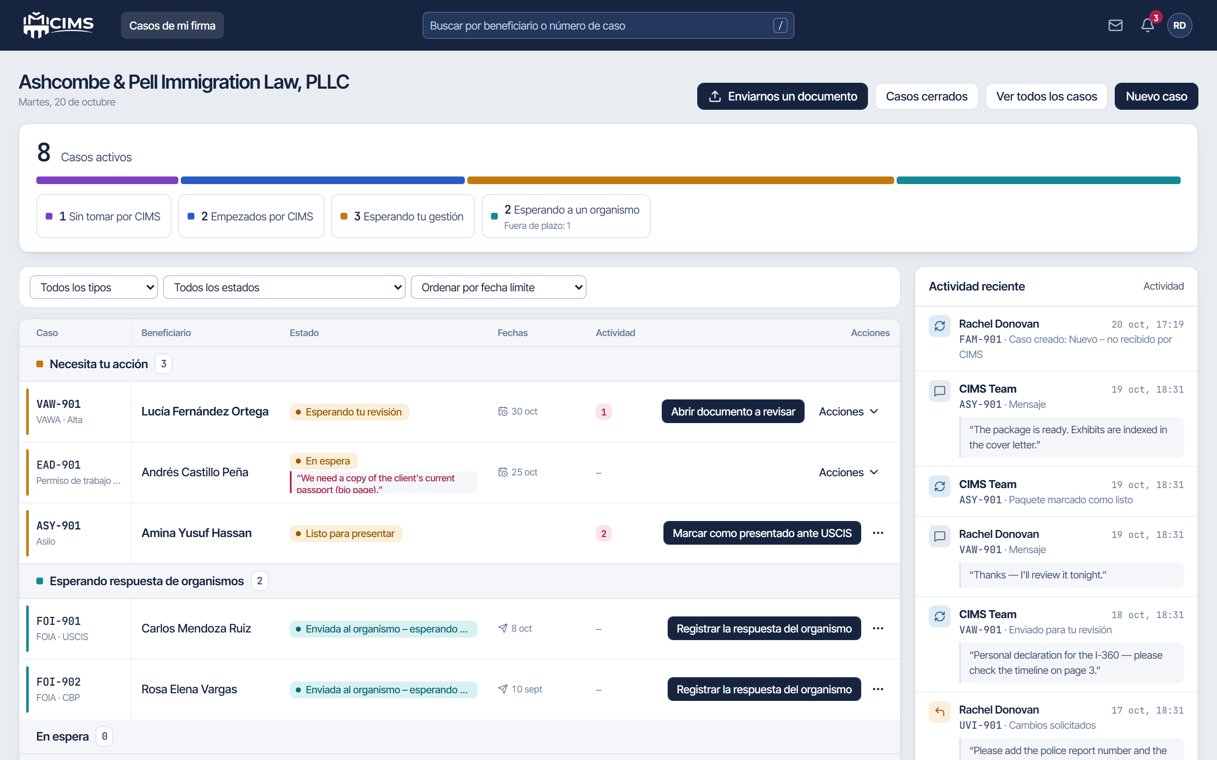Open the messages envelope icon
Viewport: 1217px width, 760px height.
pos(1116,25)
